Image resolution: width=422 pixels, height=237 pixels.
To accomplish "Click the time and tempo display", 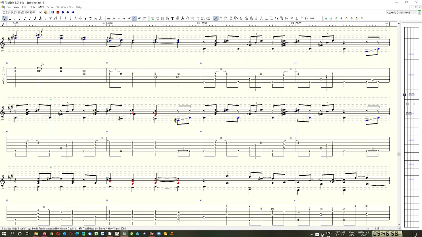I will 19,13.
